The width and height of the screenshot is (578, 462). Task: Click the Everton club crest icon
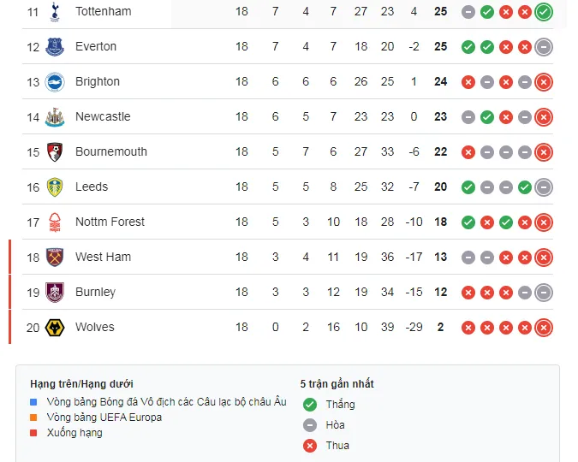click(x=55, y=47)
